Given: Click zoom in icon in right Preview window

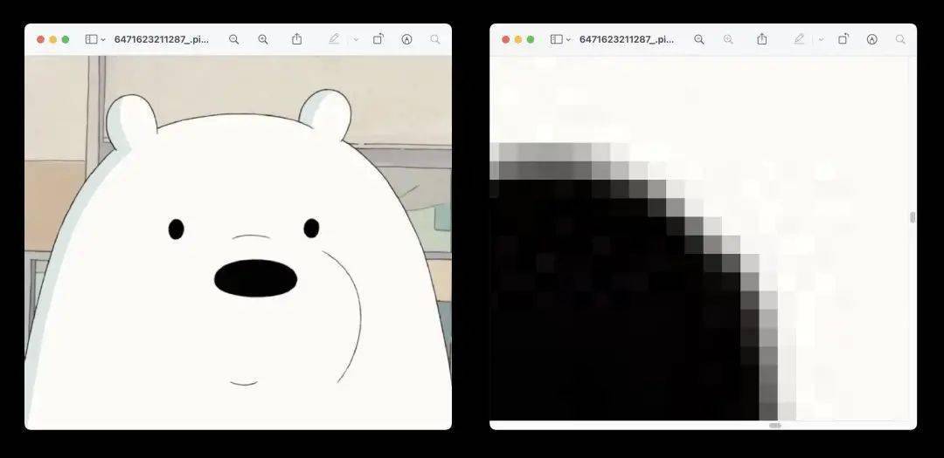Looking at the screenshot, I should [x=728, y=39].
